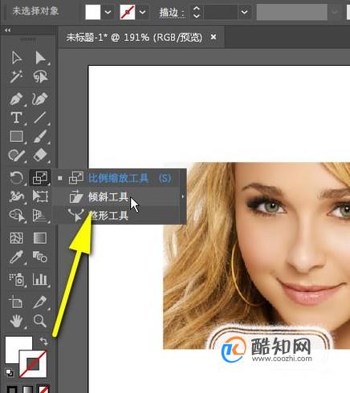Collapse the toolbar with double-arrow

pyautogui.click(x=8, y=30)
